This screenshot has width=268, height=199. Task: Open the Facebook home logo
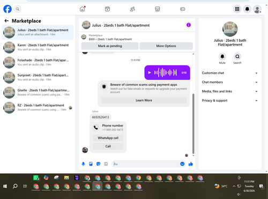[x=8, y=9]
